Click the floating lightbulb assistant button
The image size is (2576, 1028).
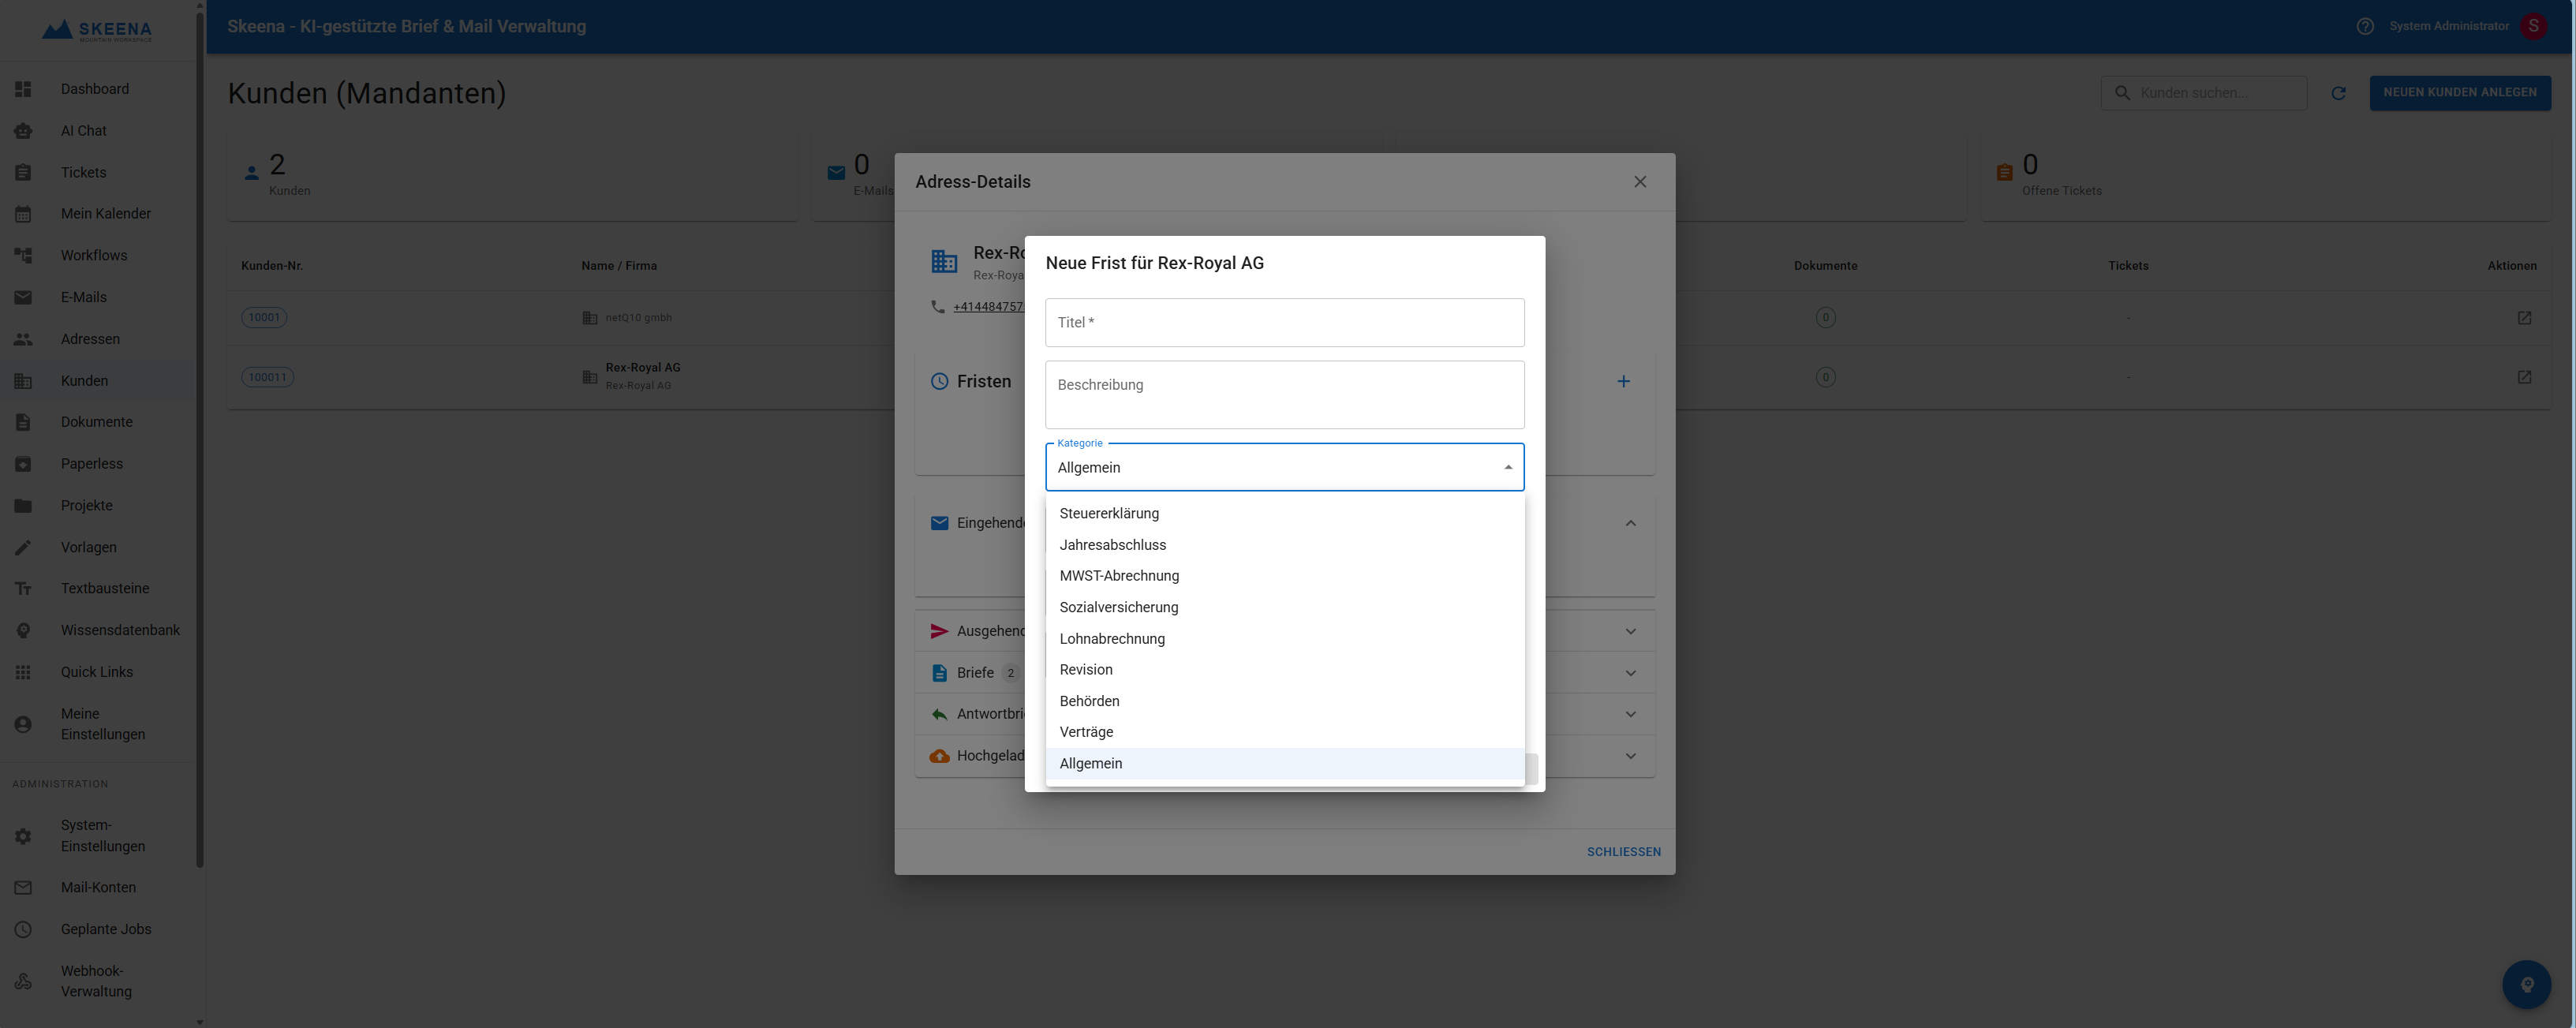pos(2526,984)
